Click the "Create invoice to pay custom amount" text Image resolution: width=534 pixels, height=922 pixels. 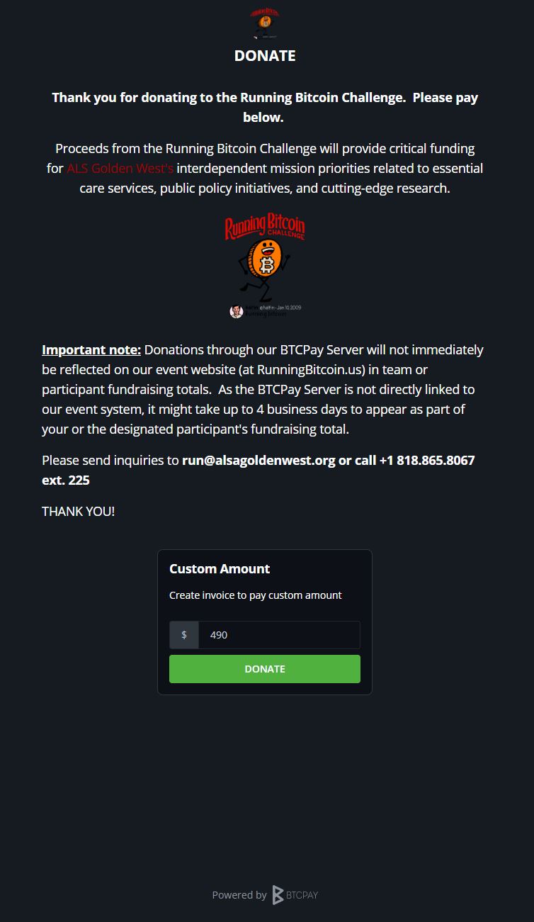255,595
